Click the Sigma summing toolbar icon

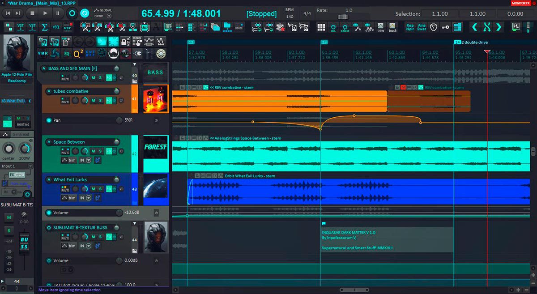click(x=44, y=27)
